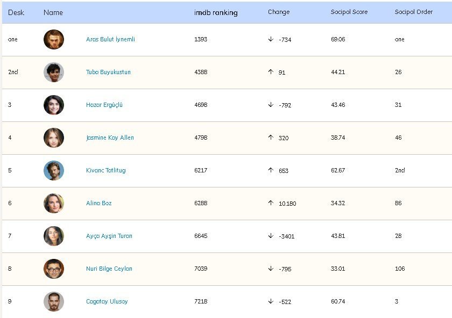Click the down arrow next to -3401
The height and width of the screenshot is (318, 452).
click(x=271, y=236)
